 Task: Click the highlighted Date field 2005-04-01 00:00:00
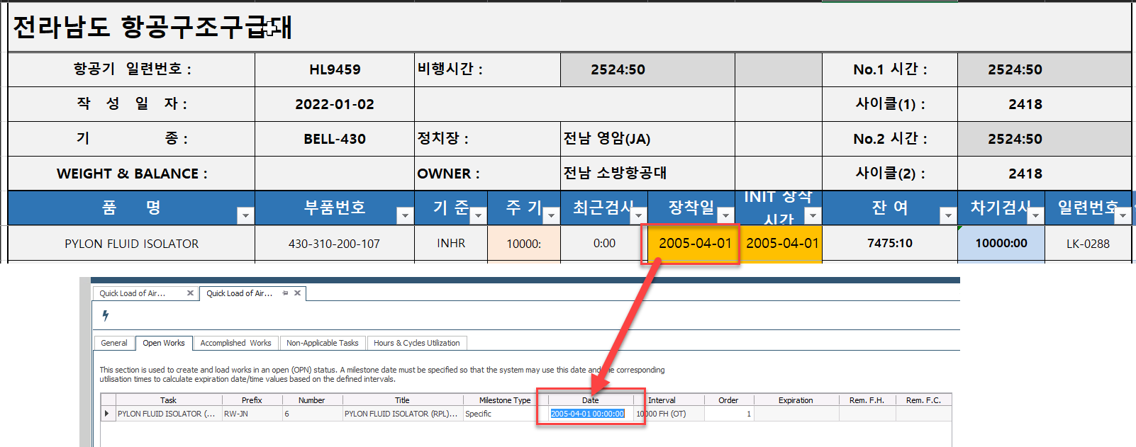[587, 414]
